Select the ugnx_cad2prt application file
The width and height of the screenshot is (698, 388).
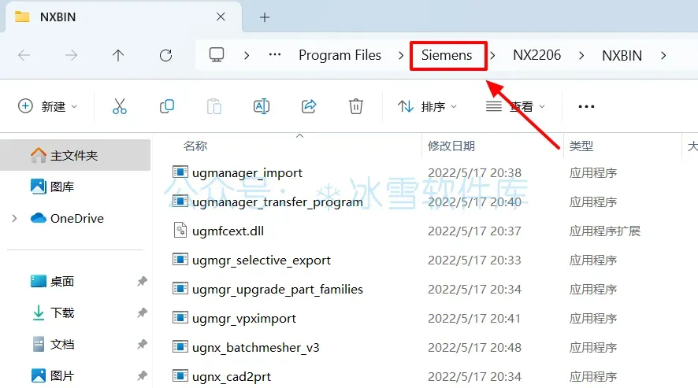click(x=231, y=377)
